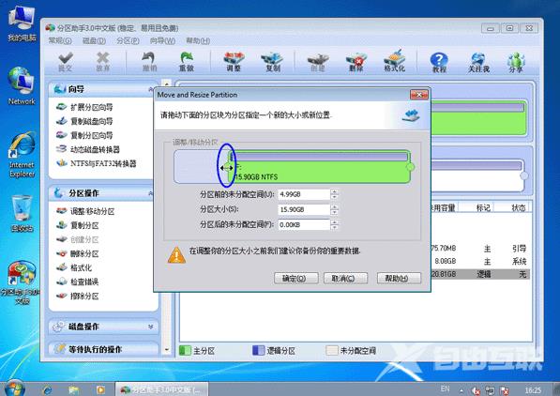Click the 分区前的未分配空间 input field
The height and width of the screenshot is (396, 560).
[304, 194]
